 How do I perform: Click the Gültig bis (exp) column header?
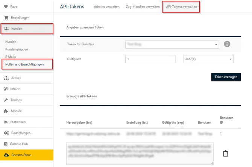[173, 123]
